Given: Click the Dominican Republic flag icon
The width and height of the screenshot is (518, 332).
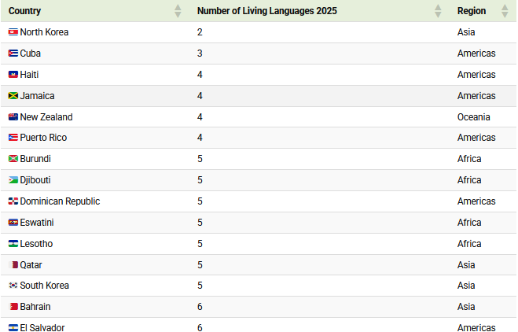Looking at the screenshot, I should click(x=13, y=201).
